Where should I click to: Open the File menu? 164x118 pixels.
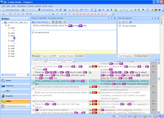pos(3,6)
